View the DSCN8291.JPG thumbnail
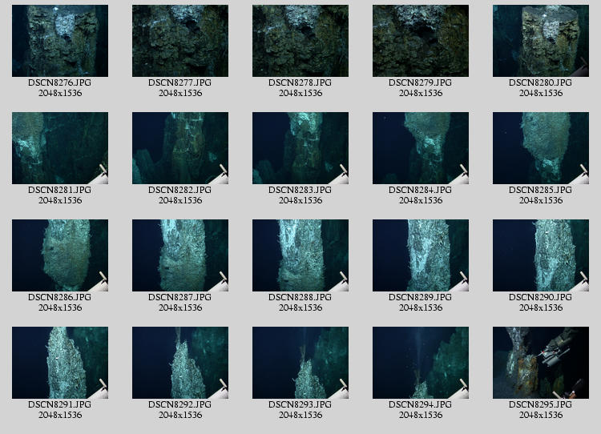The height and width of the screenshot is (434, 601). (60, 363)
